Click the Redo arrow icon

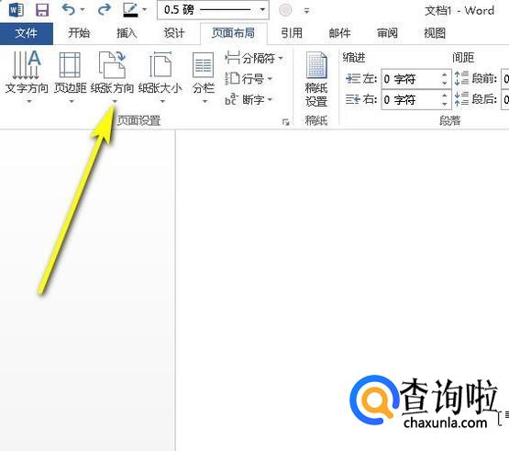[104, 9]
